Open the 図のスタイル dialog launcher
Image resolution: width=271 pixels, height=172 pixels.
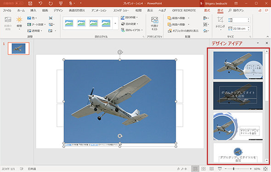(x=143, y=37)
